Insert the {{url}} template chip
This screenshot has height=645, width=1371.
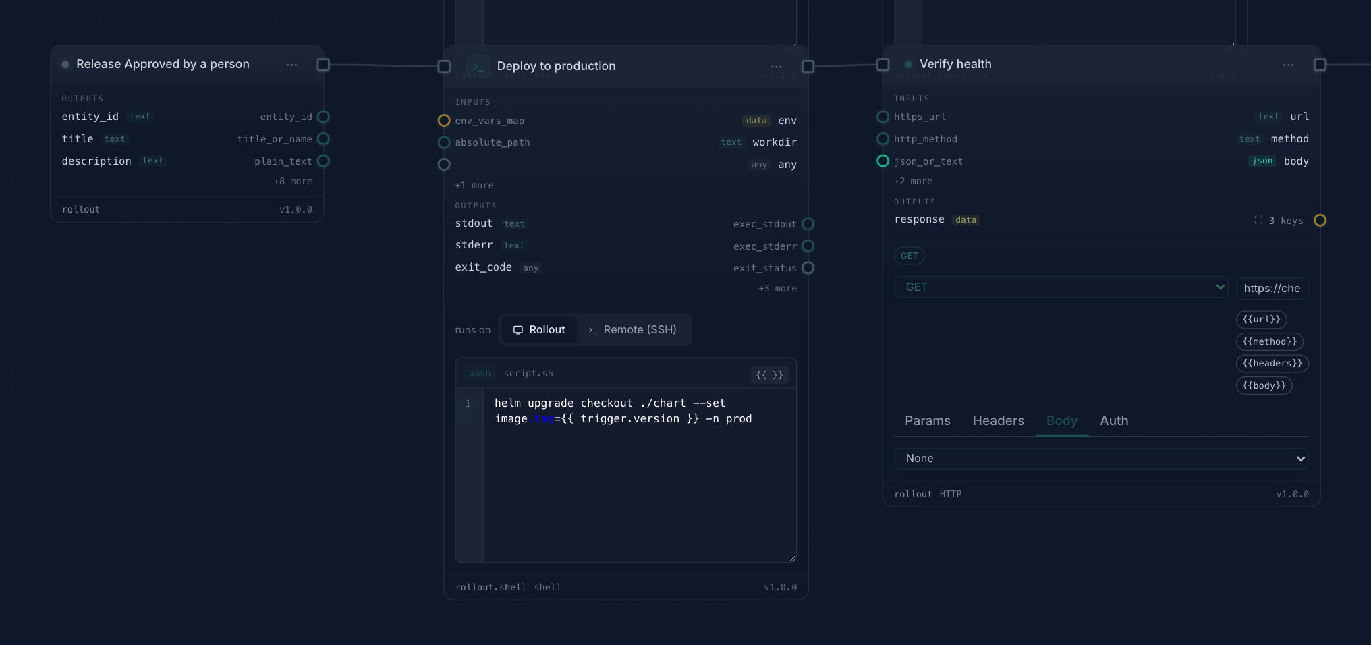coord(1261,319)
